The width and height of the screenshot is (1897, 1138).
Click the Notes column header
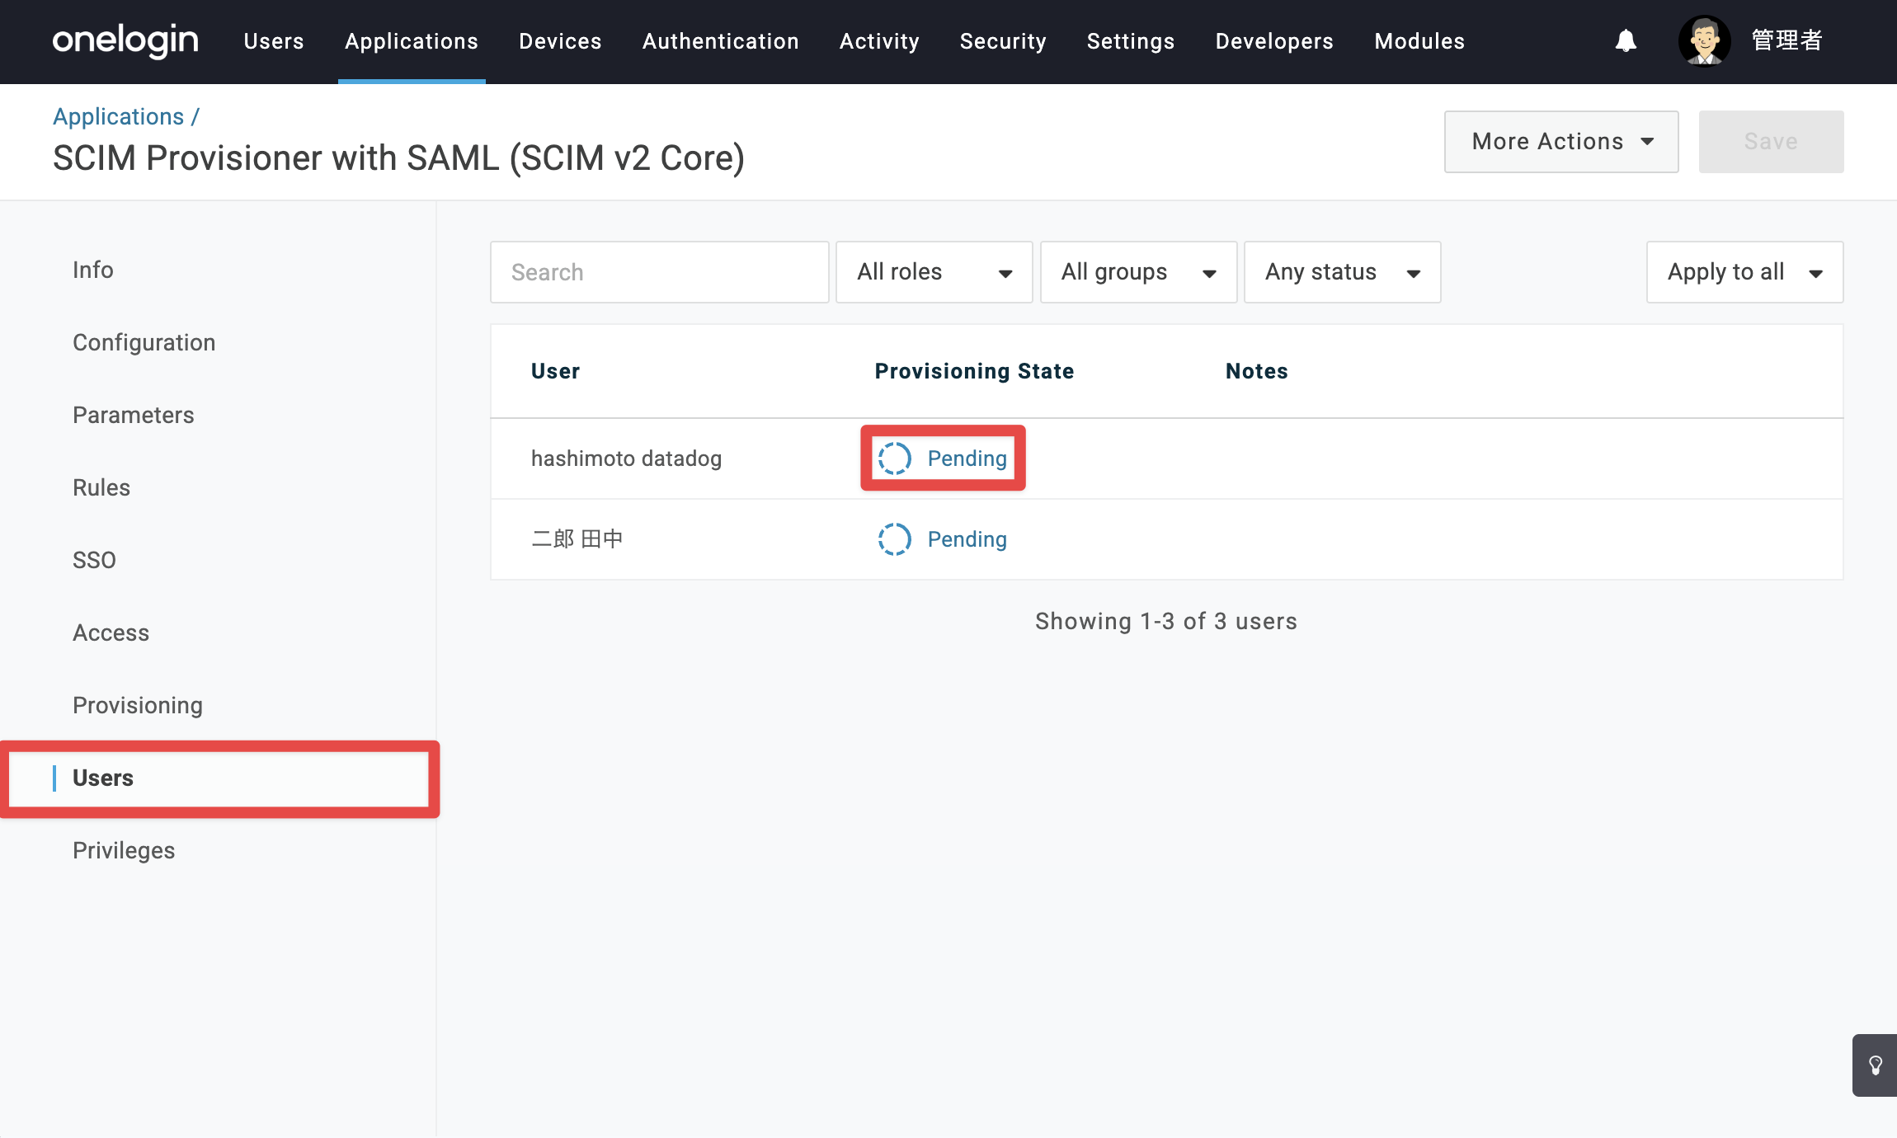point(1256,371)
